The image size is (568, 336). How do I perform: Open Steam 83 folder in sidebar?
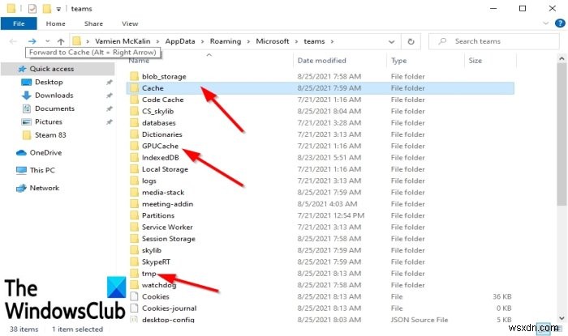click(50, 135)
